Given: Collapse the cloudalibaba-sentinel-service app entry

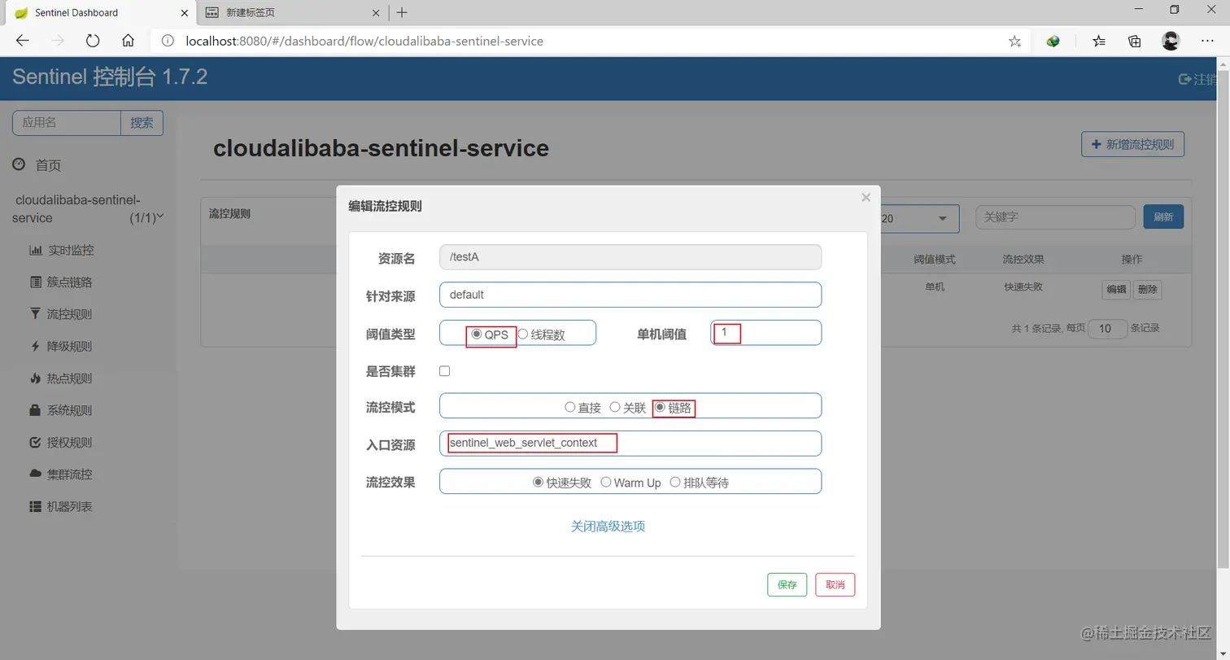Looking at the screenshot, I should coord(88,208).
